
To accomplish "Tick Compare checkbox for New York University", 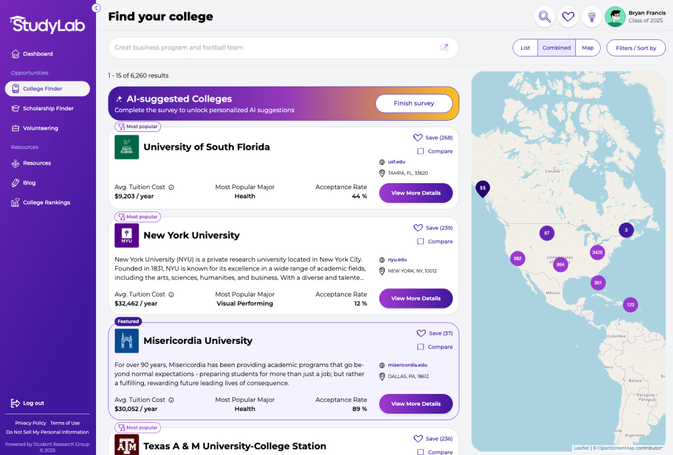I will pos(421,242).
